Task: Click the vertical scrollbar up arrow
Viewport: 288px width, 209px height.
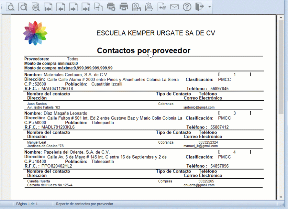Action: [x=281, y=17]
